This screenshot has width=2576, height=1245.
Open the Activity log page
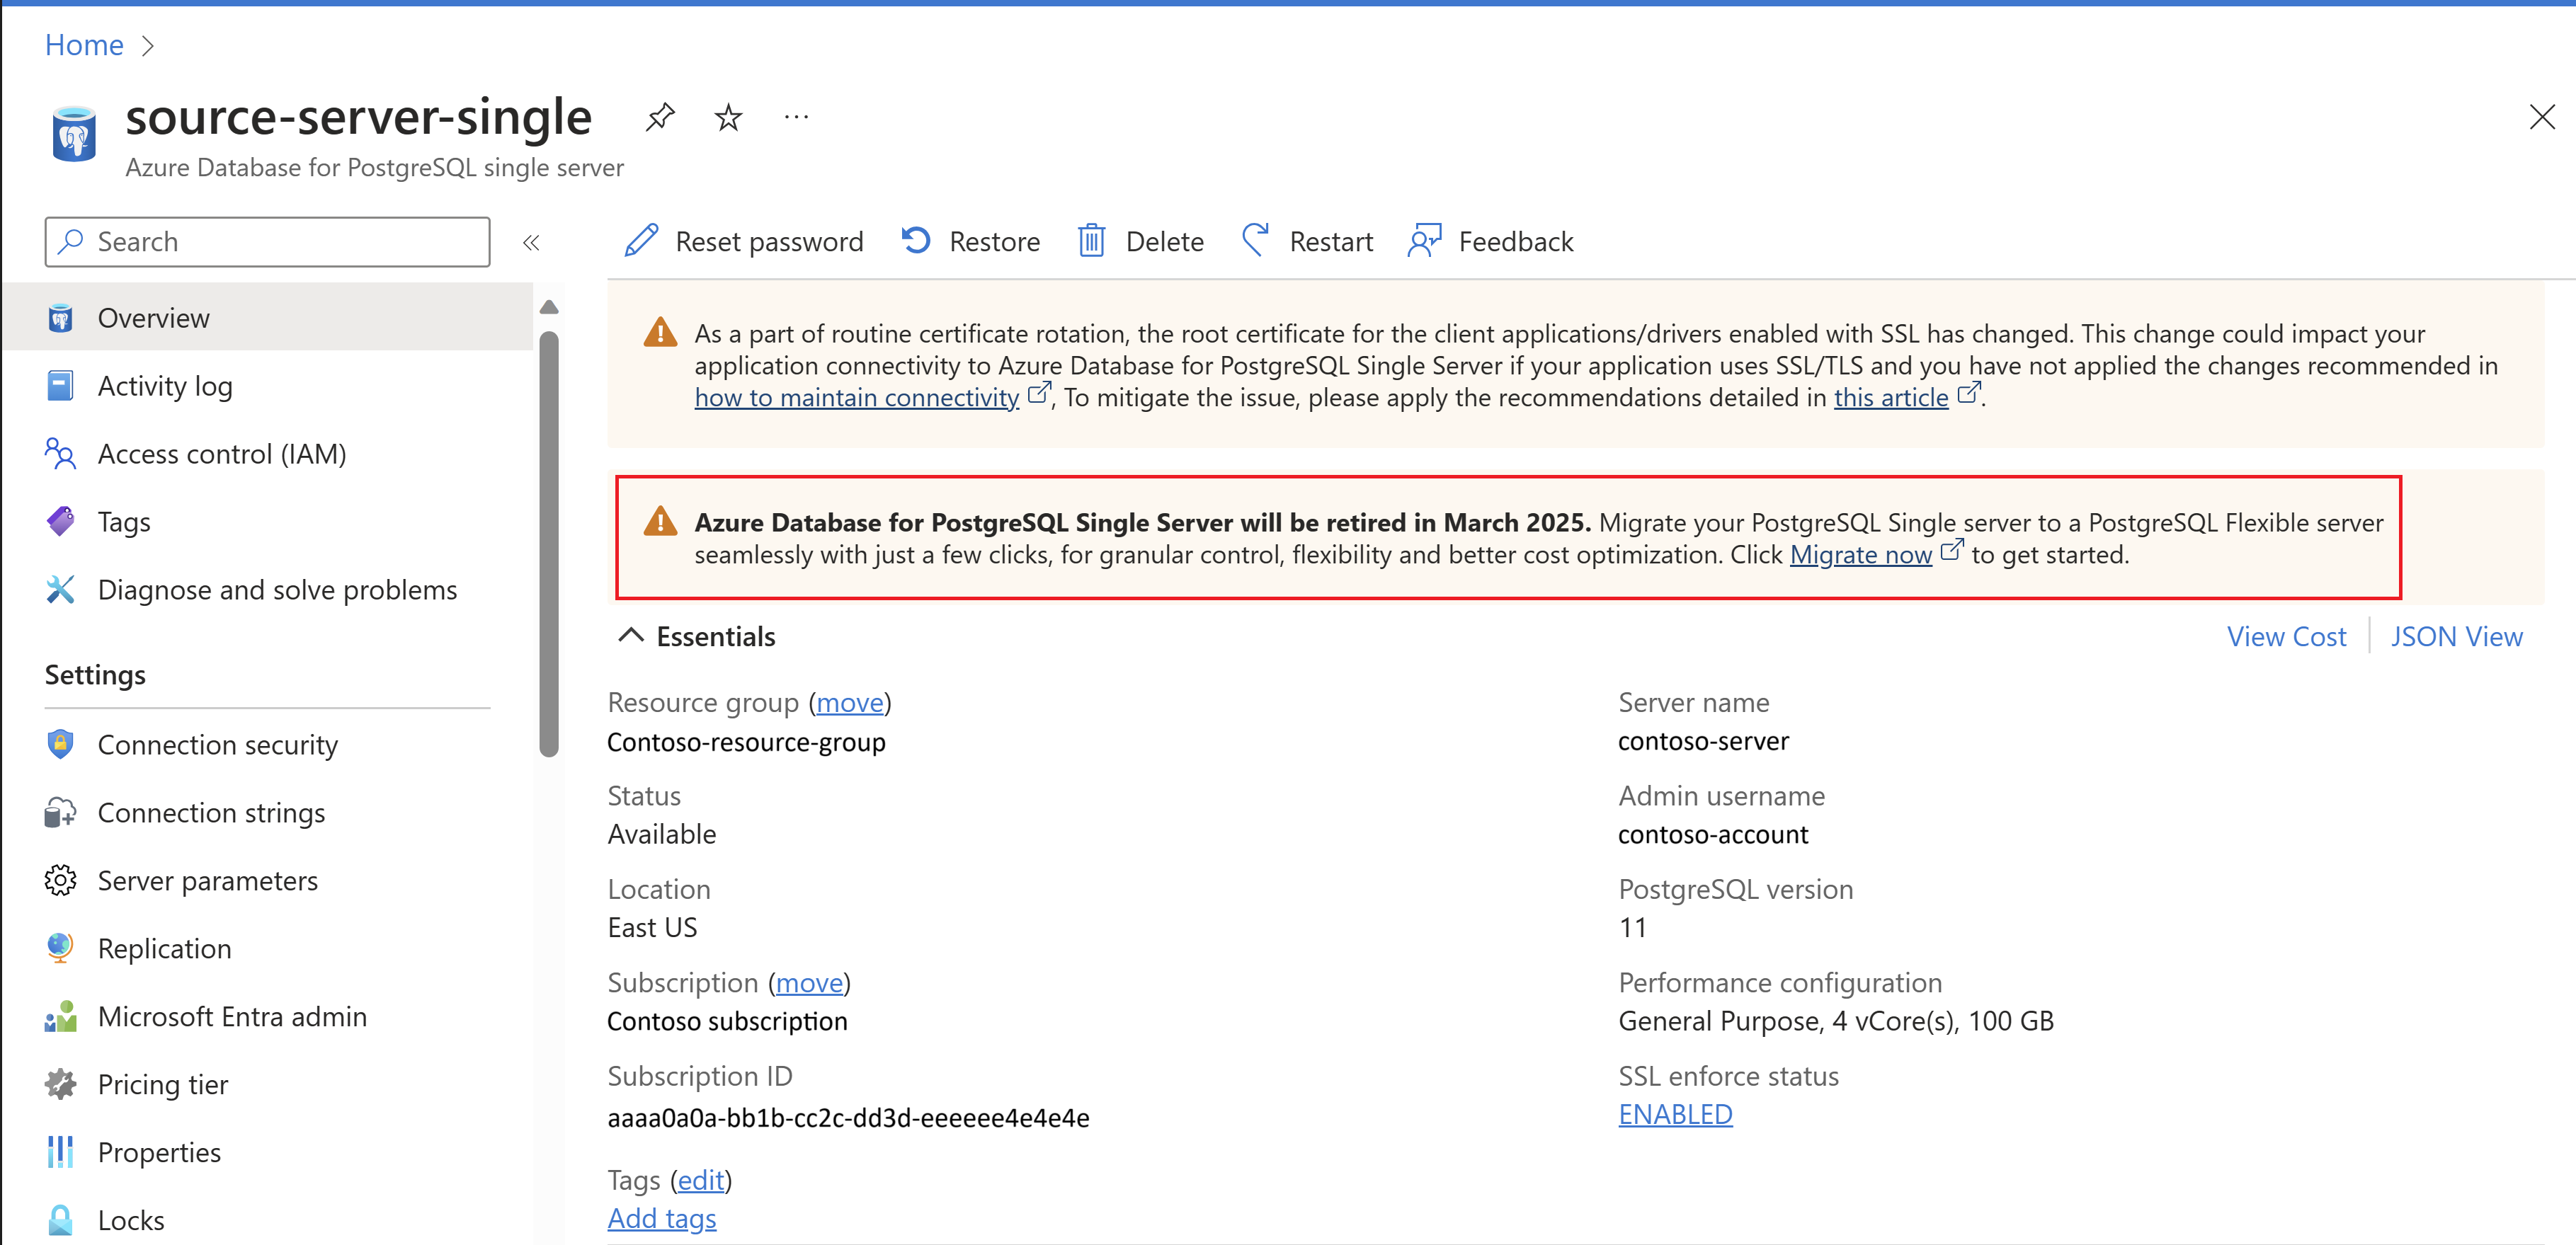pyautogui.click(x=165, y=386)
